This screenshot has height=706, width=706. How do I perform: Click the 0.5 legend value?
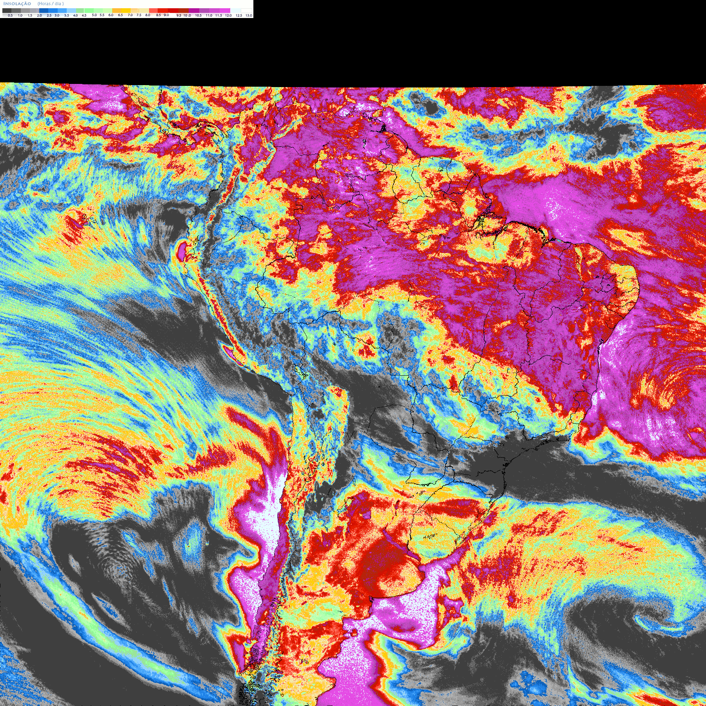tap(10, 15)
